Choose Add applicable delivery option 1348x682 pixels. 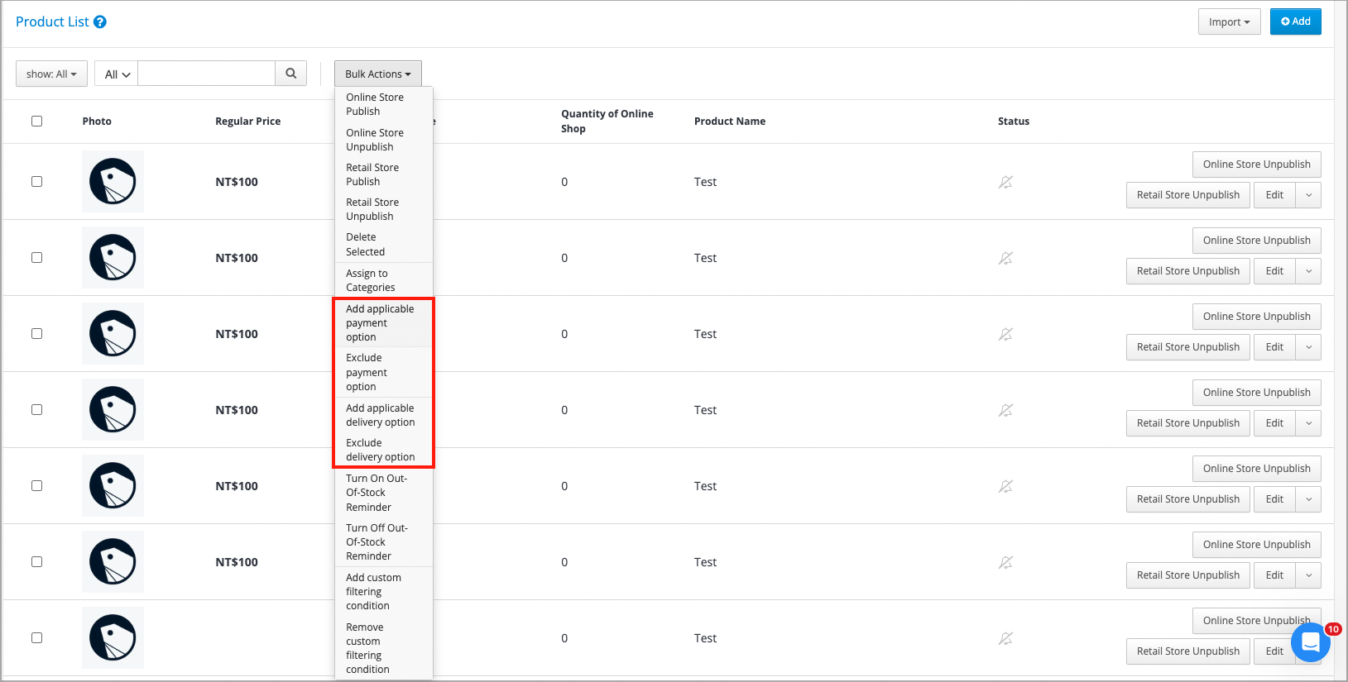coord(384,415)
